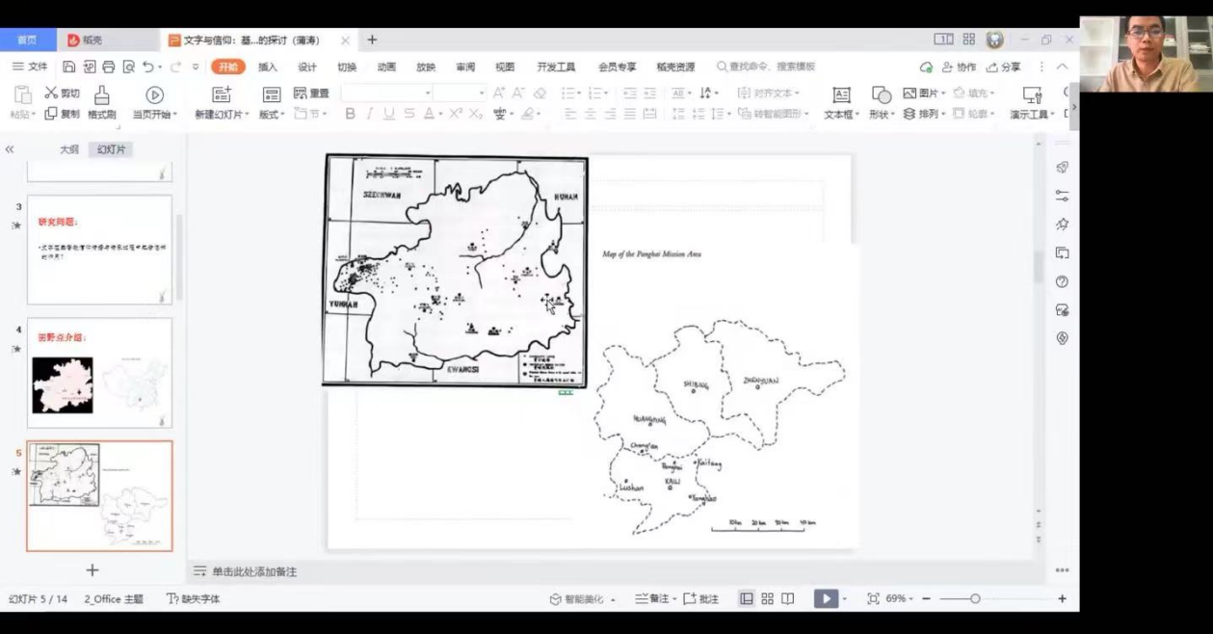Click the zoom in plus button
Image resolution: width=1213 pixels, height=634 pixels.
click(1062, 598)
